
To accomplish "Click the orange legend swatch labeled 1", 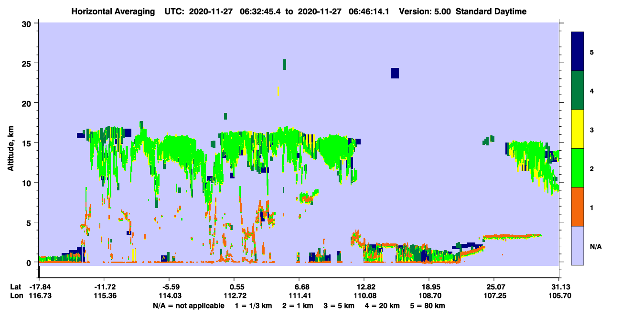I will [x=578, y=207].
